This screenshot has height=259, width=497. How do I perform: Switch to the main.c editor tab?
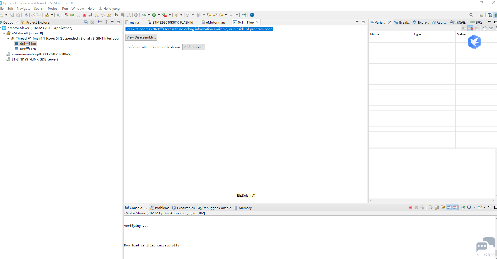[x=132, y=23]
